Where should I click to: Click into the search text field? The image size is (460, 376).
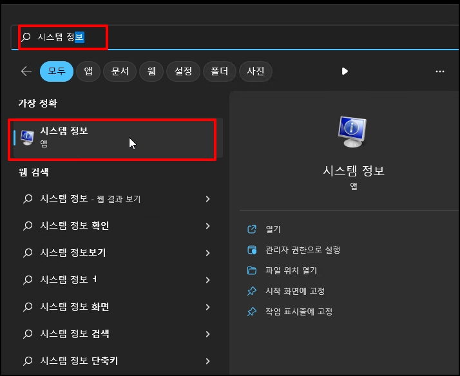click(235, 37)
